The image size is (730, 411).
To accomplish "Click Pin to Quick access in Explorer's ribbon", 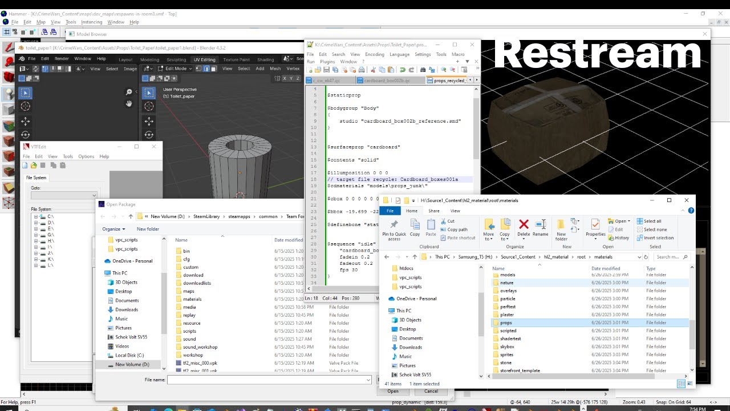I will 394,229.
